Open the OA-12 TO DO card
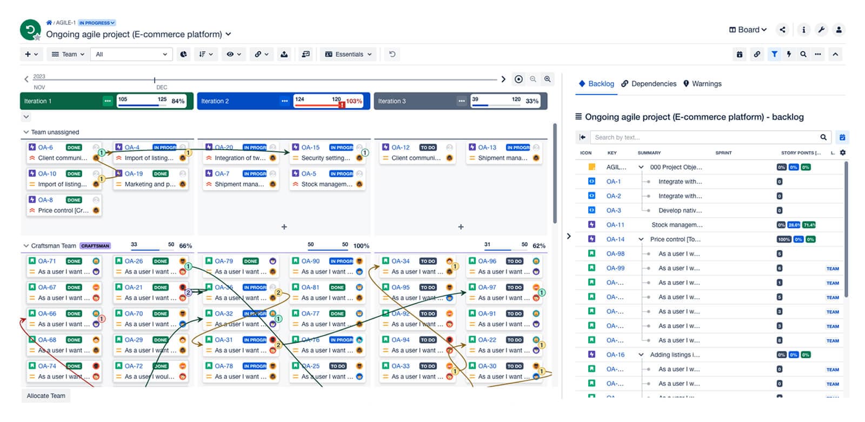This screenshot has height=422, width=865. [x=418, y=152]
